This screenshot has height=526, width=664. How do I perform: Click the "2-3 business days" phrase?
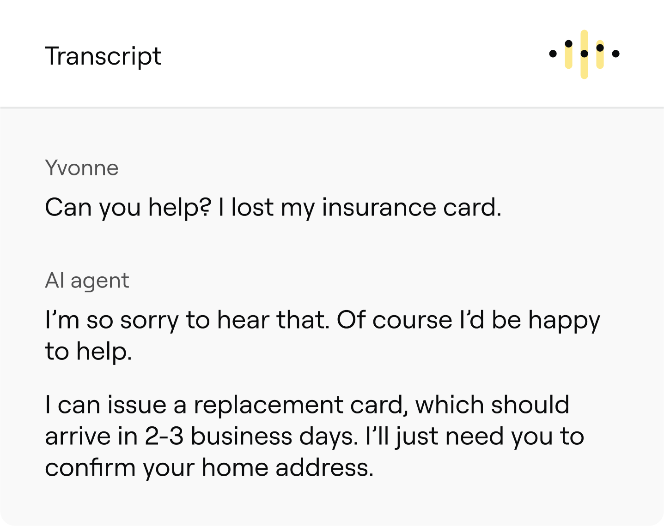[251, 436]
